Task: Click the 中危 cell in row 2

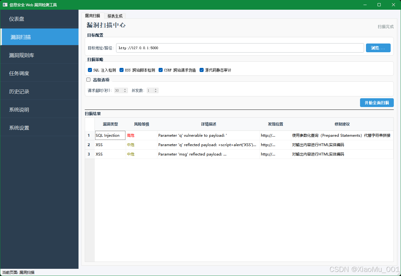Action: click(x=141, y=145)
